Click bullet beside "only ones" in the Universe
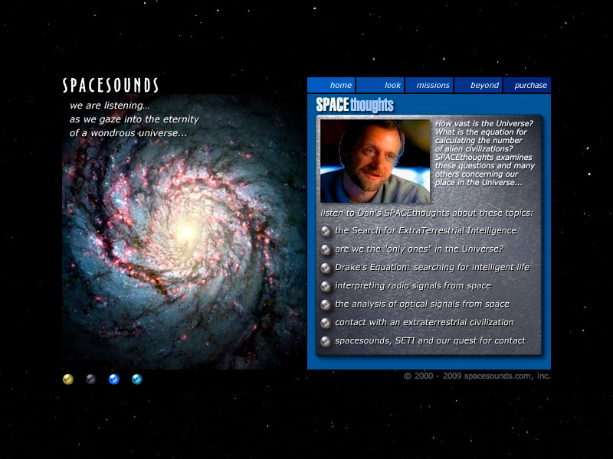613x459 pixels. click(x=326, y=249)
